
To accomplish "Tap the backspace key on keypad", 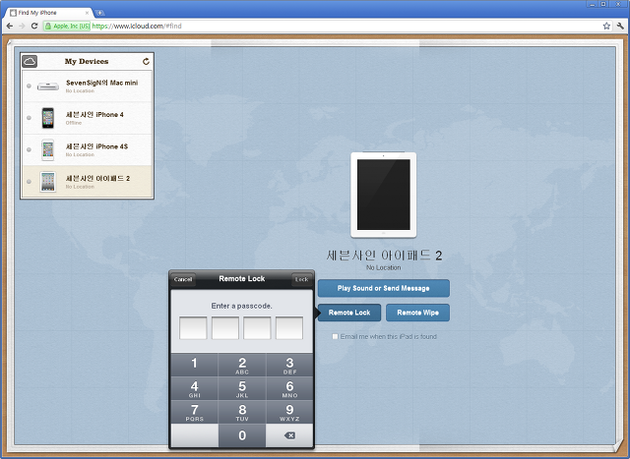I will click(289, 435).
